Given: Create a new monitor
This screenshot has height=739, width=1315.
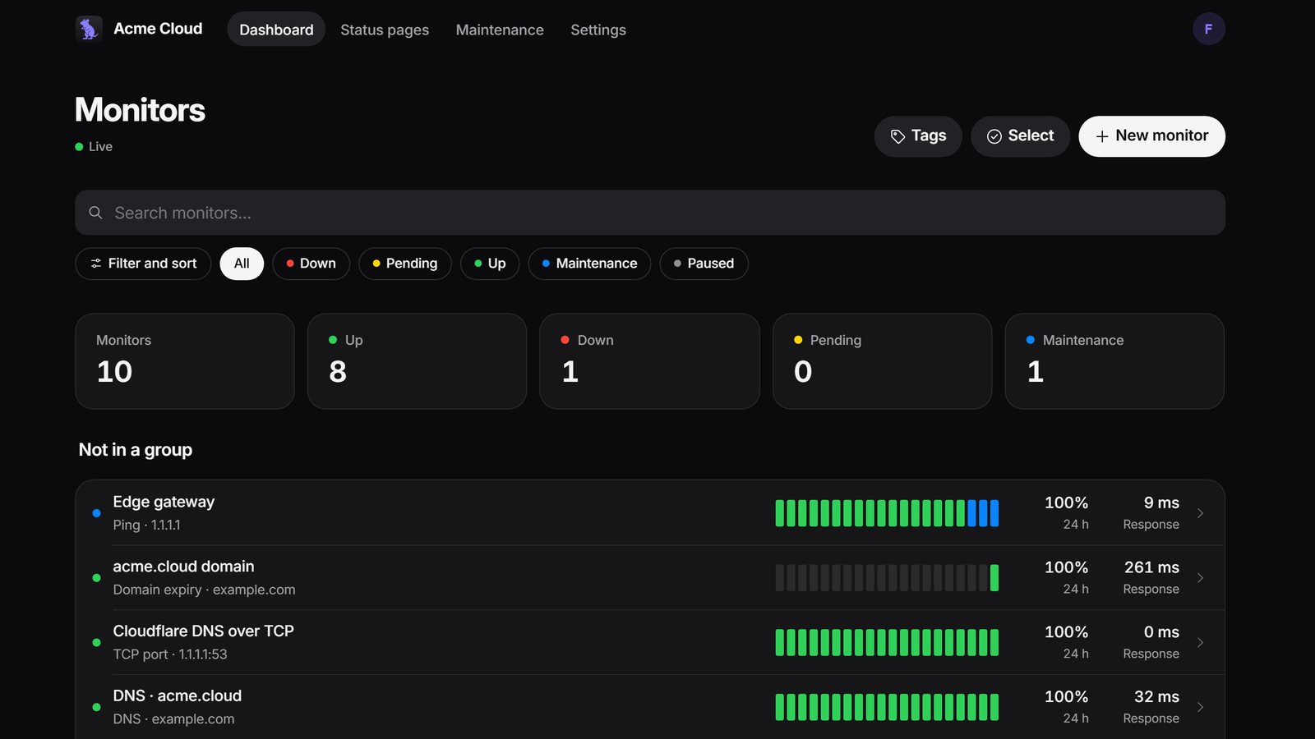Looking at the screenshot, I should [x=1151, y=136].
